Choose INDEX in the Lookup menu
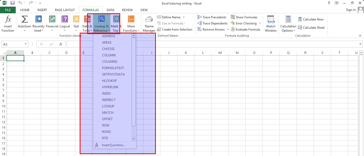 (107, 94)
